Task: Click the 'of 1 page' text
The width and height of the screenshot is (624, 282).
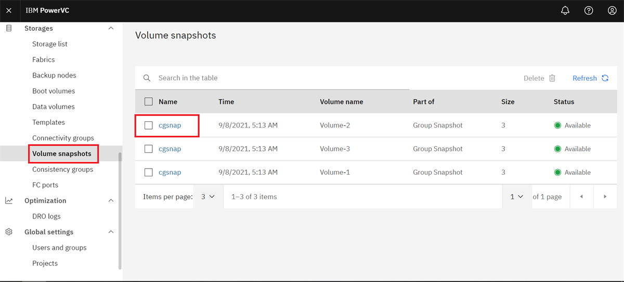Action: [x=547, y=197]
